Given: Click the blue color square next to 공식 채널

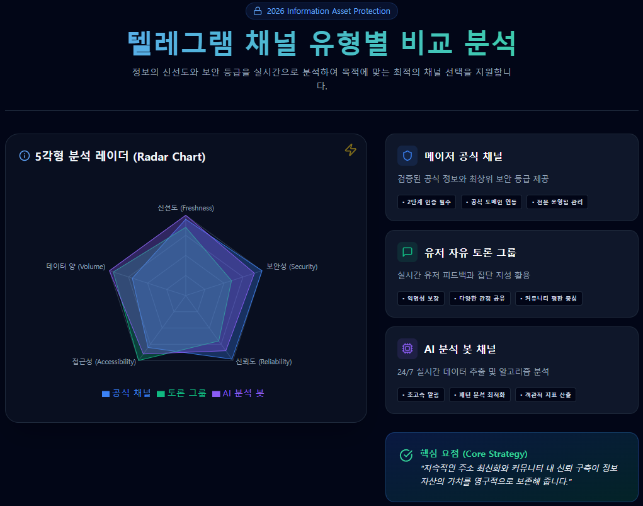Looking at the screenshot, I should click(105, 393).
